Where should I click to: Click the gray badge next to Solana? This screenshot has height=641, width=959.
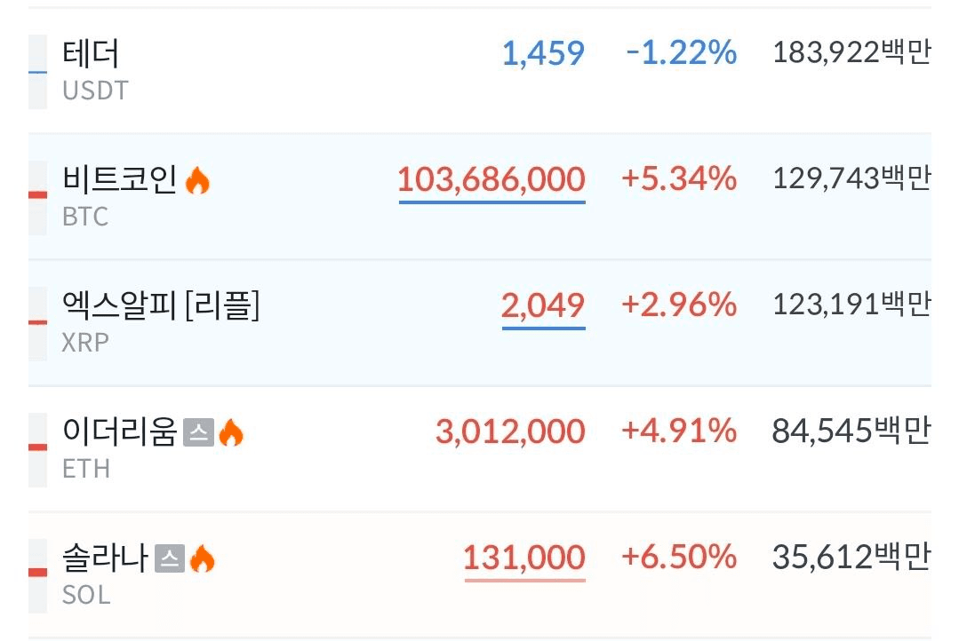170,559
